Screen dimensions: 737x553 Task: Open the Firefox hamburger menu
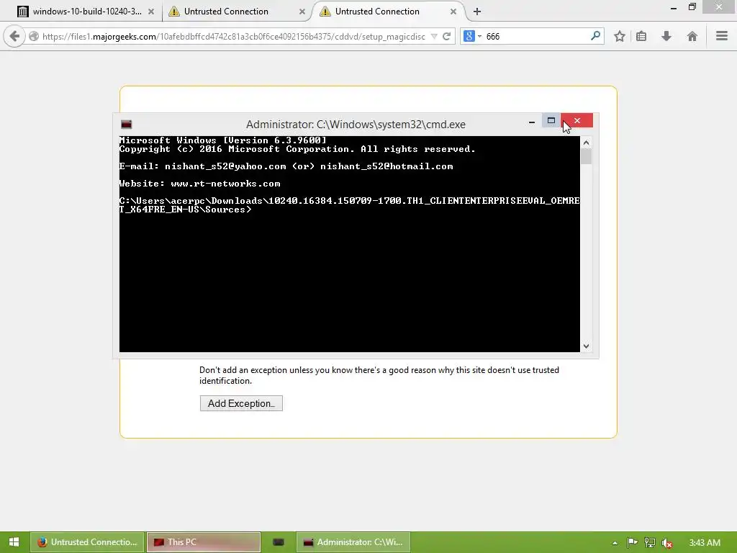tap(721, 36)
